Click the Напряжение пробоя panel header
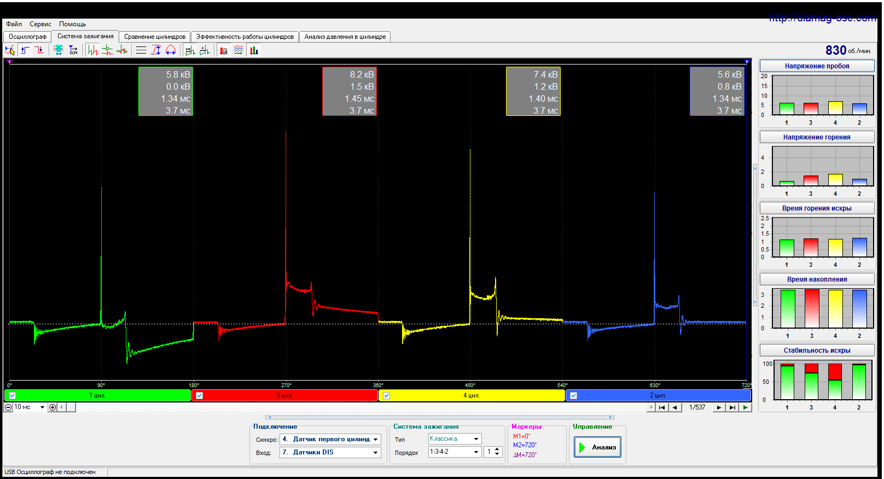884x479 pixels. click(x=817, y=66)
